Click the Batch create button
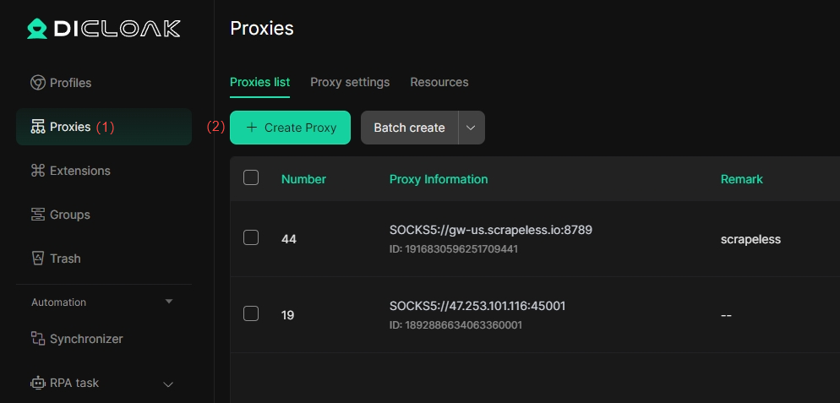 point(409,128)
